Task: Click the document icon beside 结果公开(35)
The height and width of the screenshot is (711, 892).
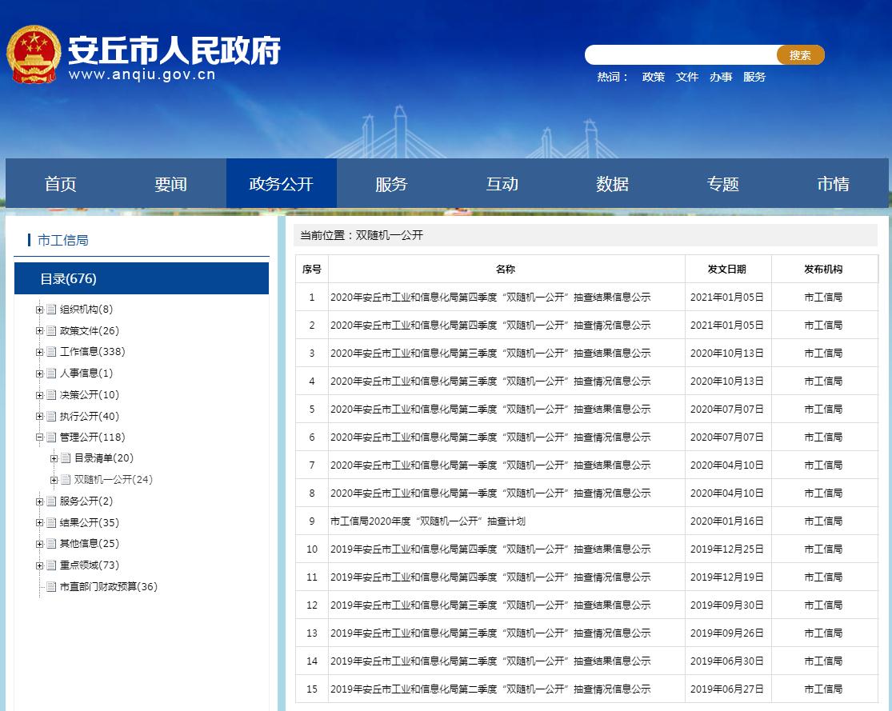Action: click(x=51, y=523)
